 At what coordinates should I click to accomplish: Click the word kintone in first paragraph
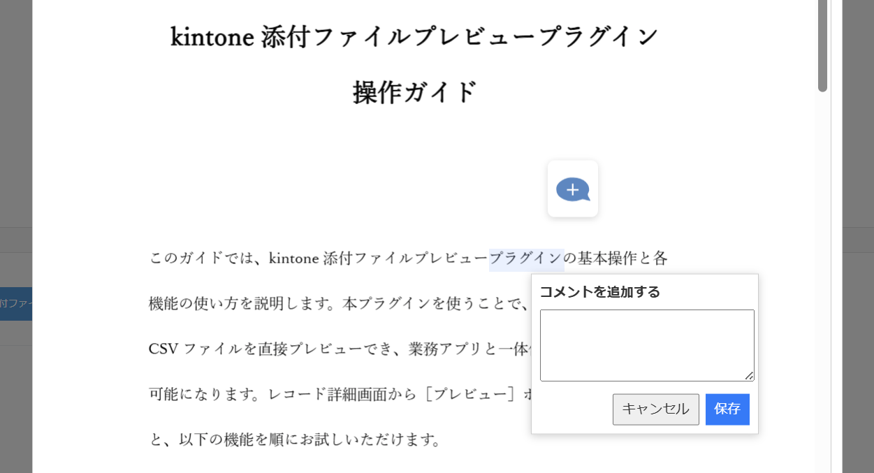[x=293, y=259]
